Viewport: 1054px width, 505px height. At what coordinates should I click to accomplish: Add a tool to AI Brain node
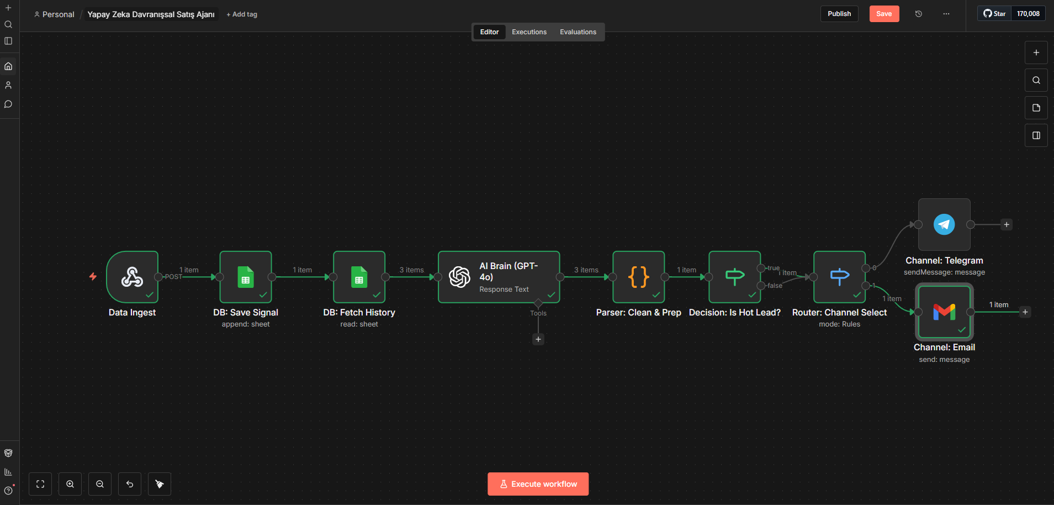click(x=538, y=339)
